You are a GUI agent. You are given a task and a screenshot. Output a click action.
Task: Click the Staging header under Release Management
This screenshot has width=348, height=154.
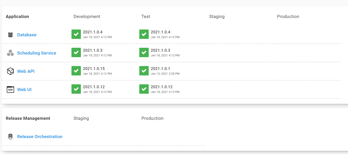click(x=81, y=118)
